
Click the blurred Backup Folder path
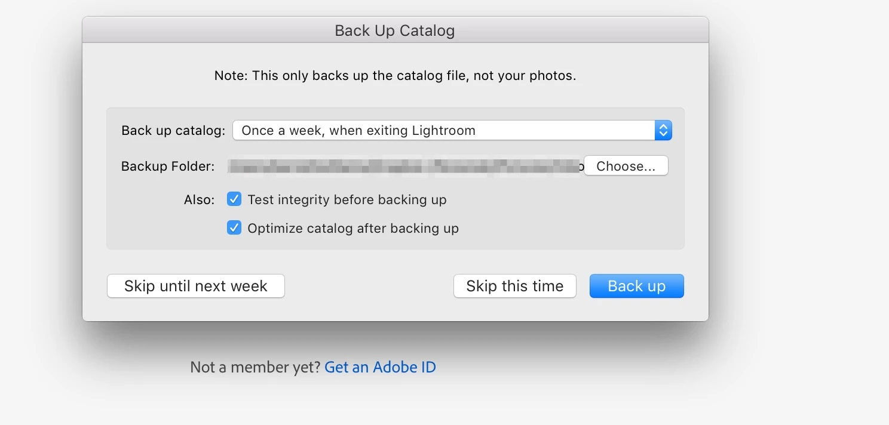404,167
